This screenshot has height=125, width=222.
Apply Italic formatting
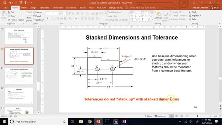pyautogui.click(x=51, y=18)
